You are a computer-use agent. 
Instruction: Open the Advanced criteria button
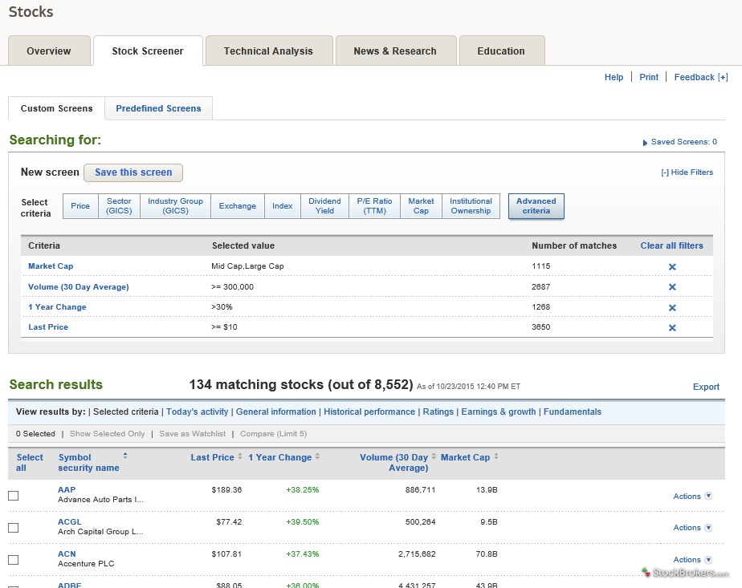click(536, 206)
